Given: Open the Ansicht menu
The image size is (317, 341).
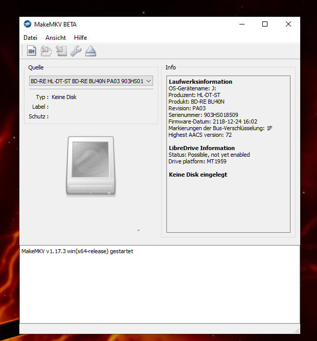Looking at the screenshot, I should 56,38.
